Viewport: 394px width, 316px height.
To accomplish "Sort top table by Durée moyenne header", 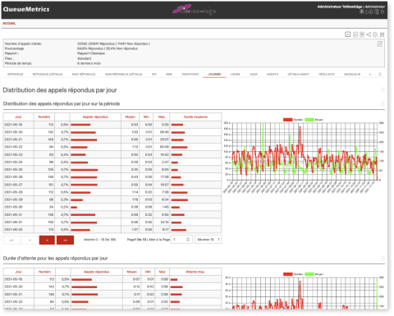I will 195,117.
